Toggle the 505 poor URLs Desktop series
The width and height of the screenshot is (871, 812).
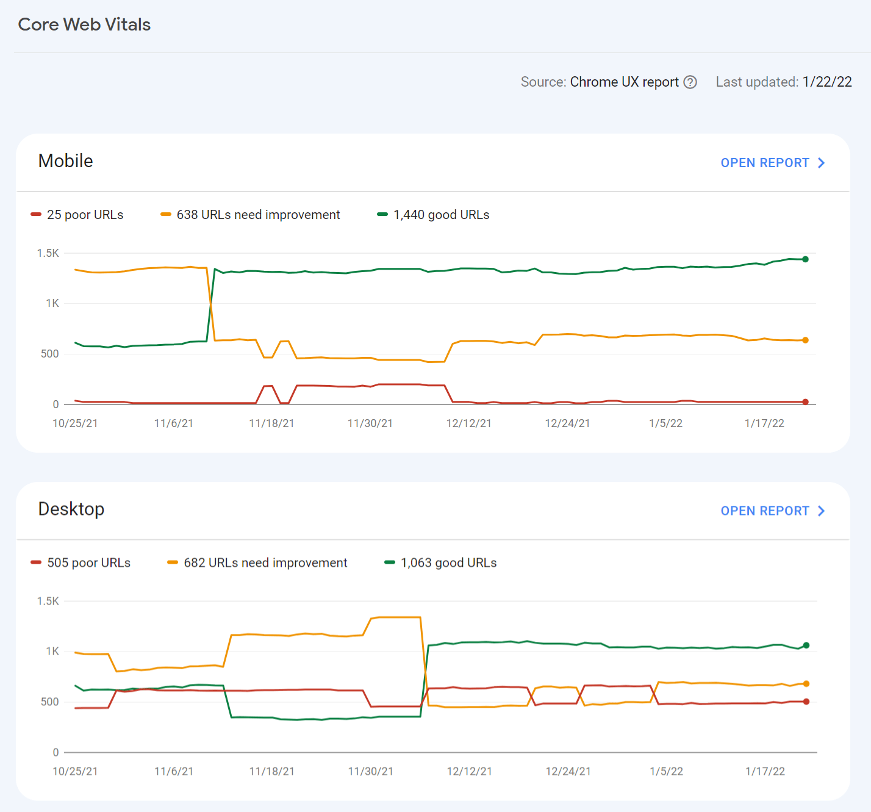[89, 562]
